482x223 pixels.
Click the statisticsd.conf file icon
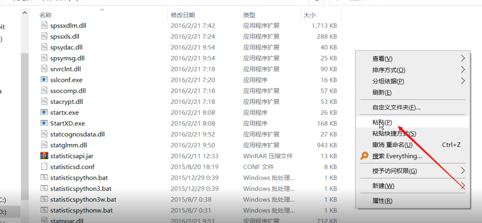[x=44, y=167]
